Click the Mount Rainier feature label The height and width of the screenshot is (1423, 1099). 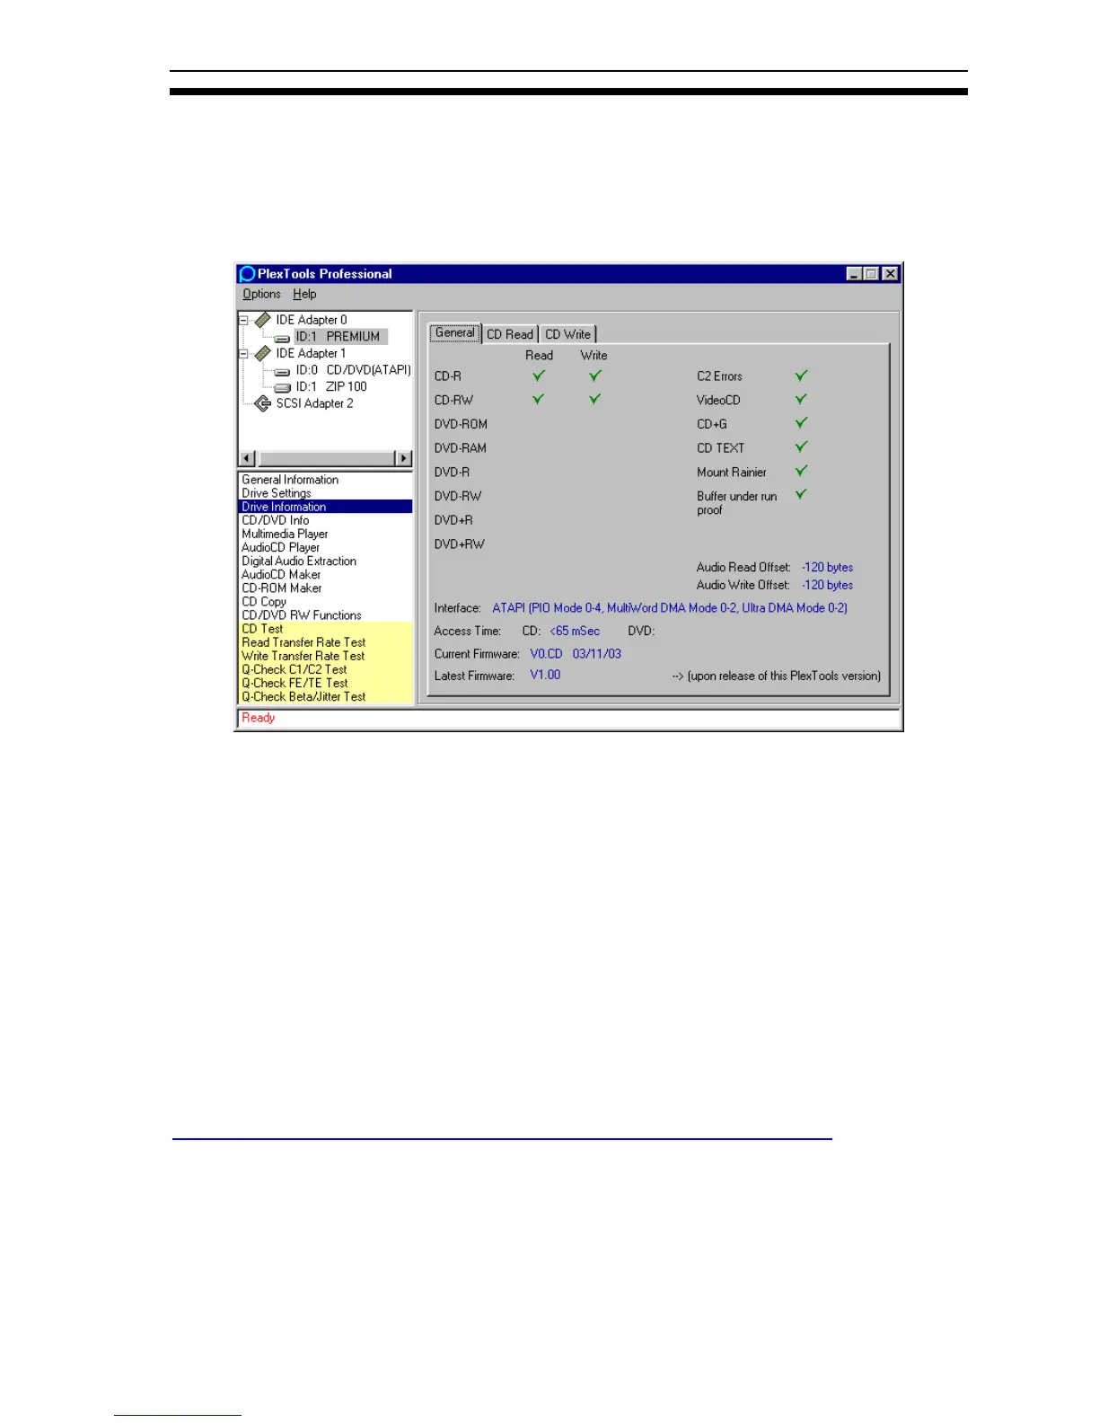(x=732, y=473)
